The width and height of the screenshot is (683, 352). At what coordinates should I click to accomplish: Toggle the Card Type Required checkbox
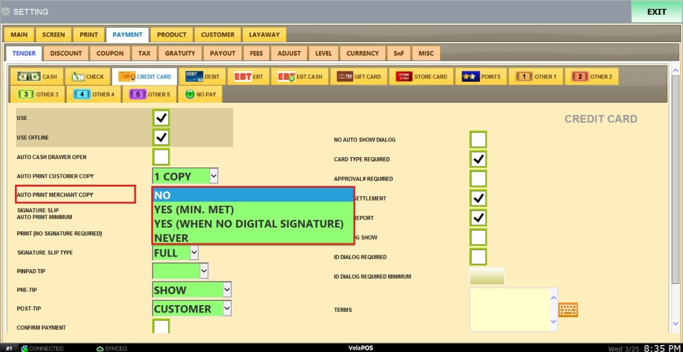point(478,159)
